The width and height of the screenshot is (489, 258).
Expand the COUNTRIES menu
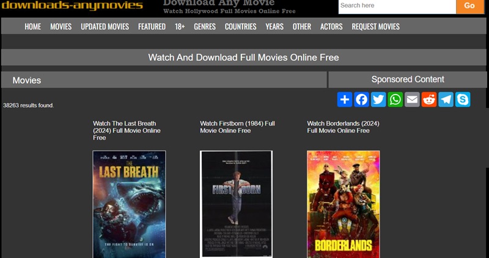point(240,26)
